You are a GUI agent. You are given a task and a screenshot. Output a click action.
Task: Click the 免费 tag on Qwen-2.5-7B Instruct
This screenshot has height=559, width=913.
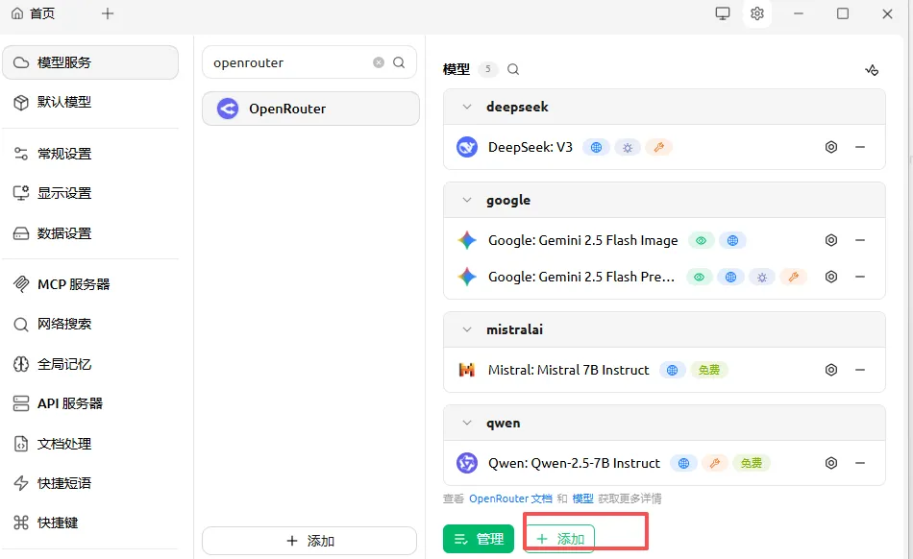click(x=752, y=463)
